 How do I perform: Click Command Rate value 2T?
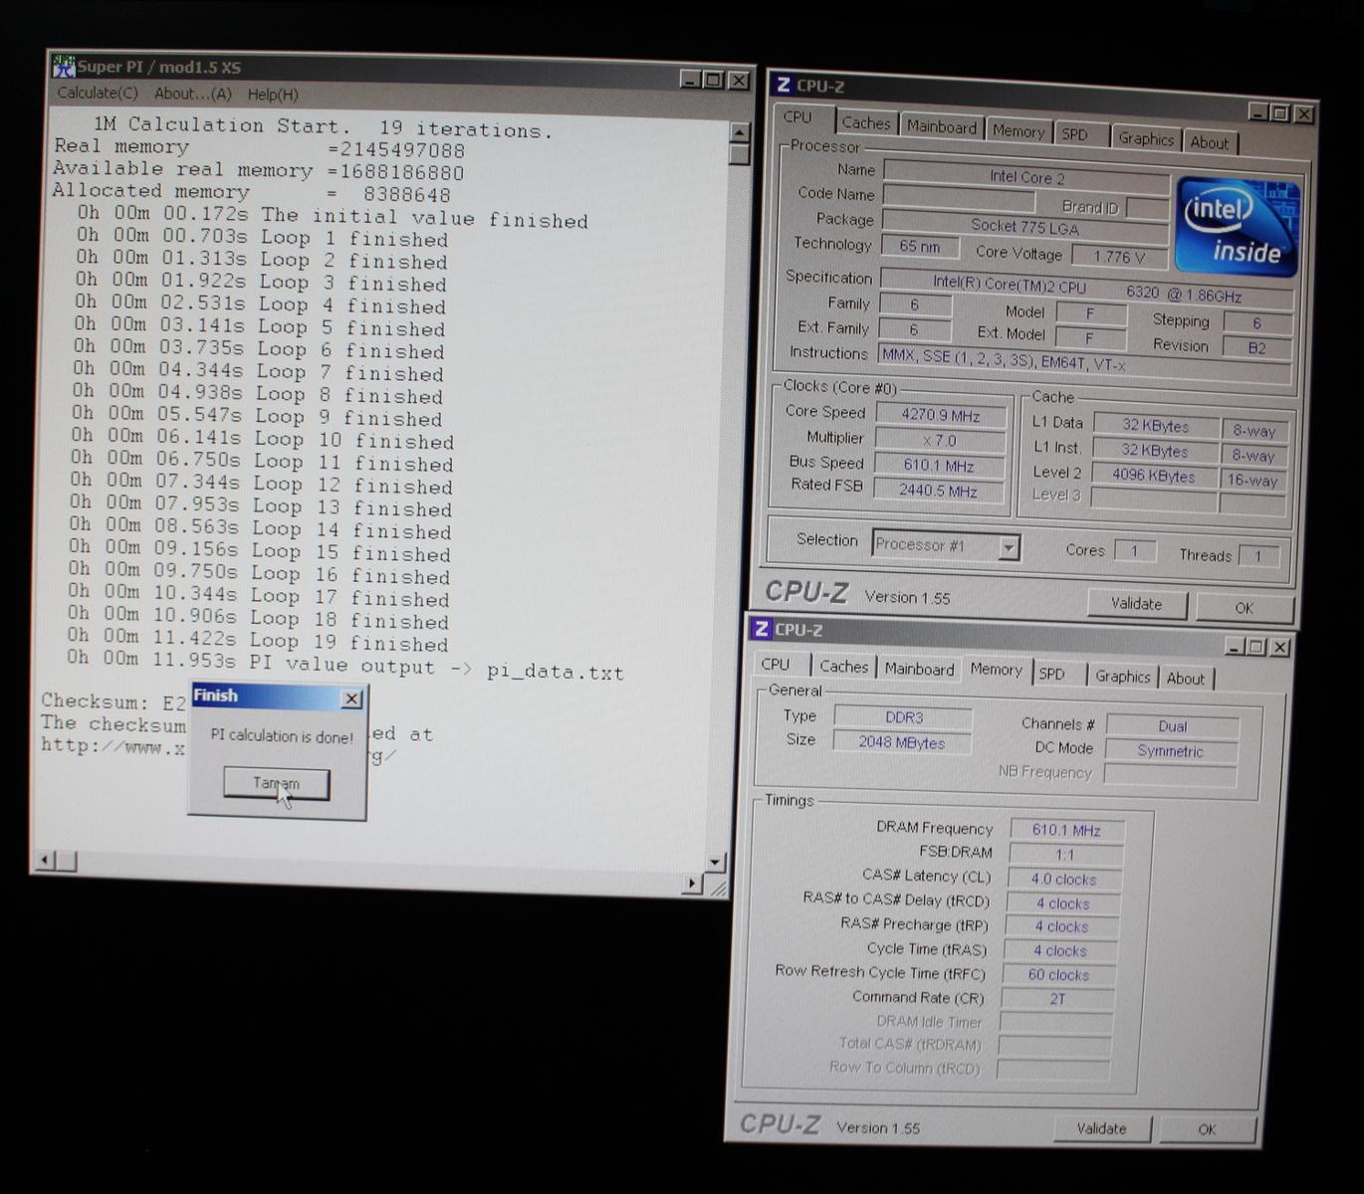(x=1057, y=999)
